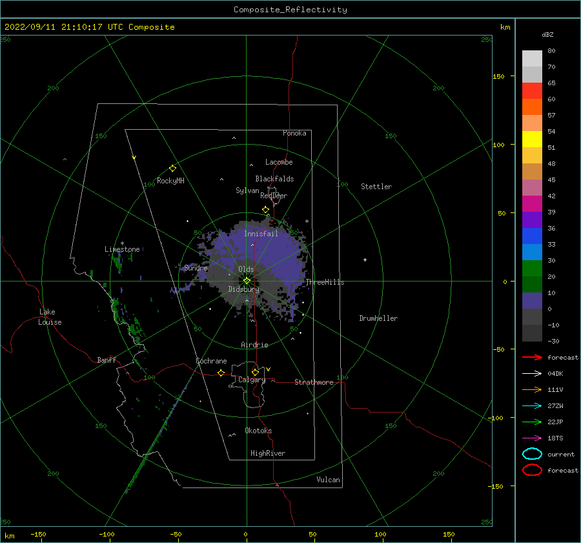This screenshot has height=543, width=581.
Task: Click the 2022/09/11 21:10:17 UTC timestamp
Action: coord(53,27)
